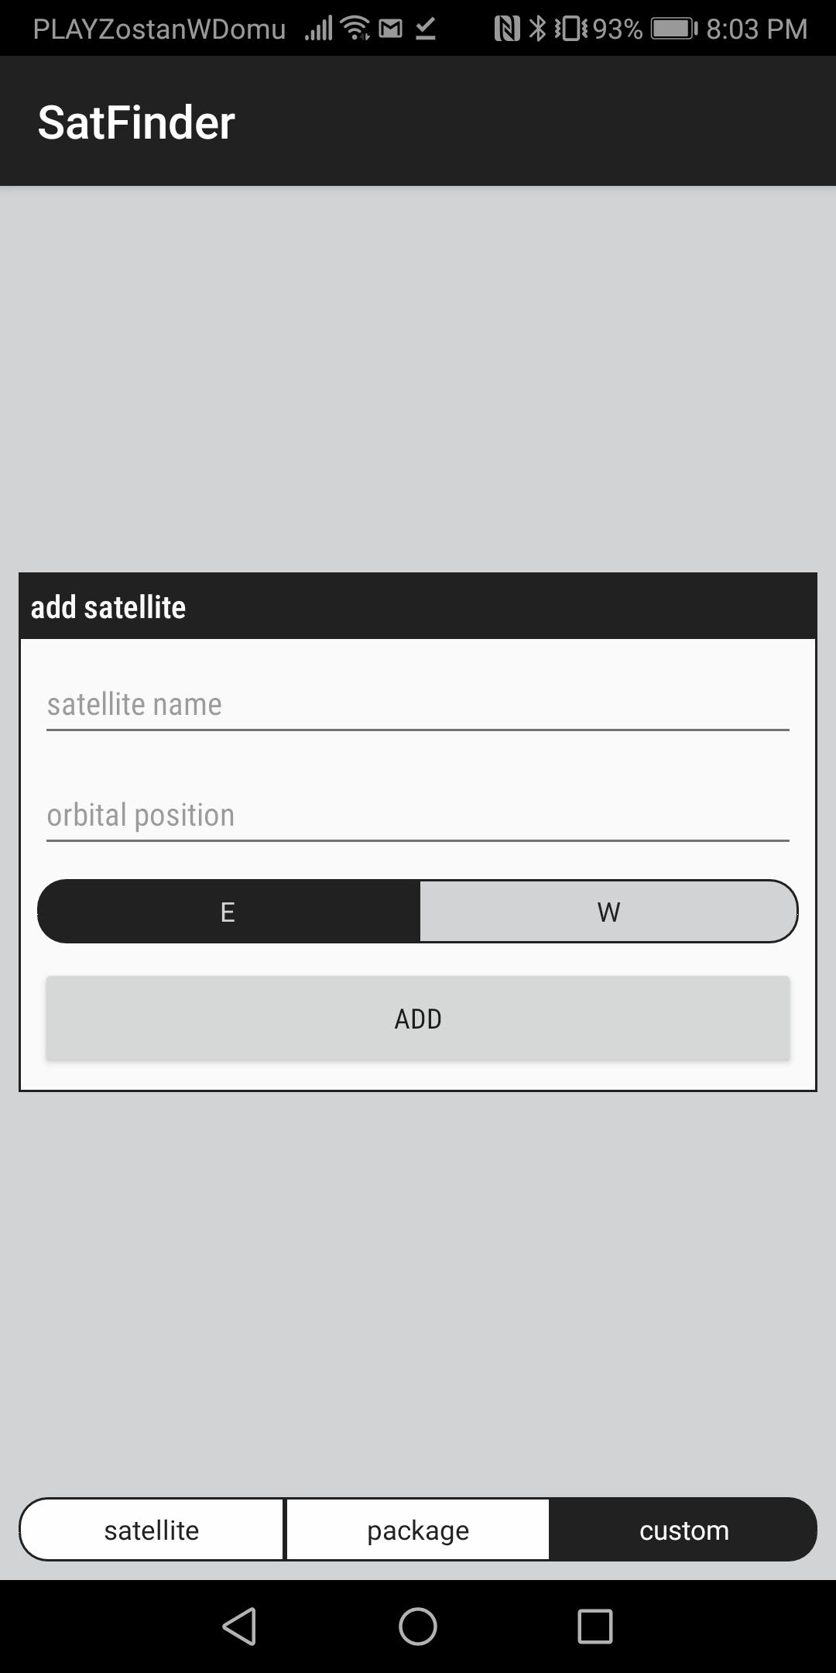
Task: Tap the Wi-Fi status icon
Action: pos(355,29)
